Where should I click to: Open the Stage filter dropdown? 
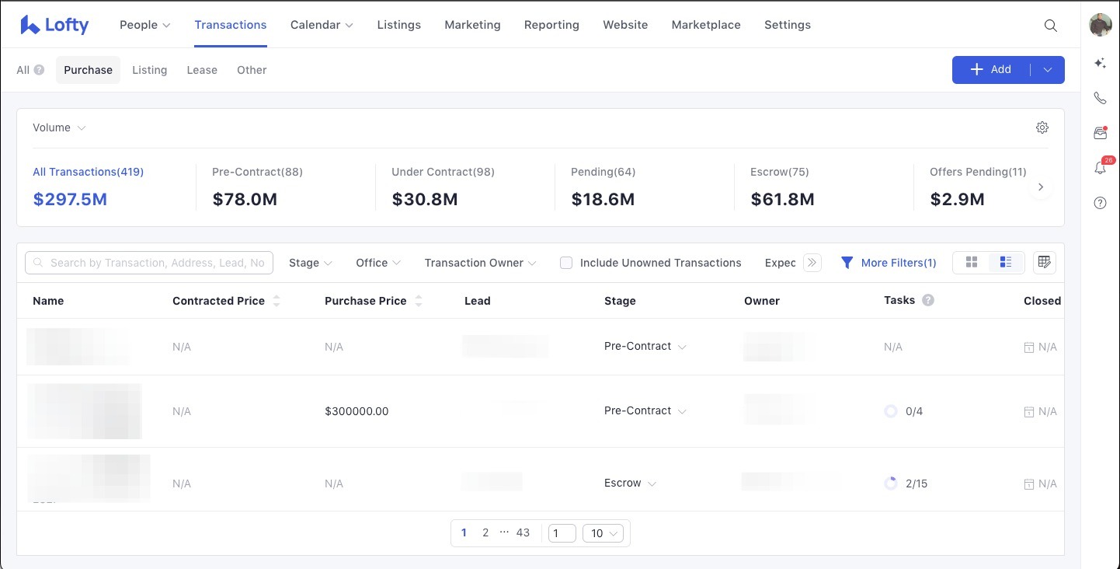pyautogui.click(x=309, y=263)
